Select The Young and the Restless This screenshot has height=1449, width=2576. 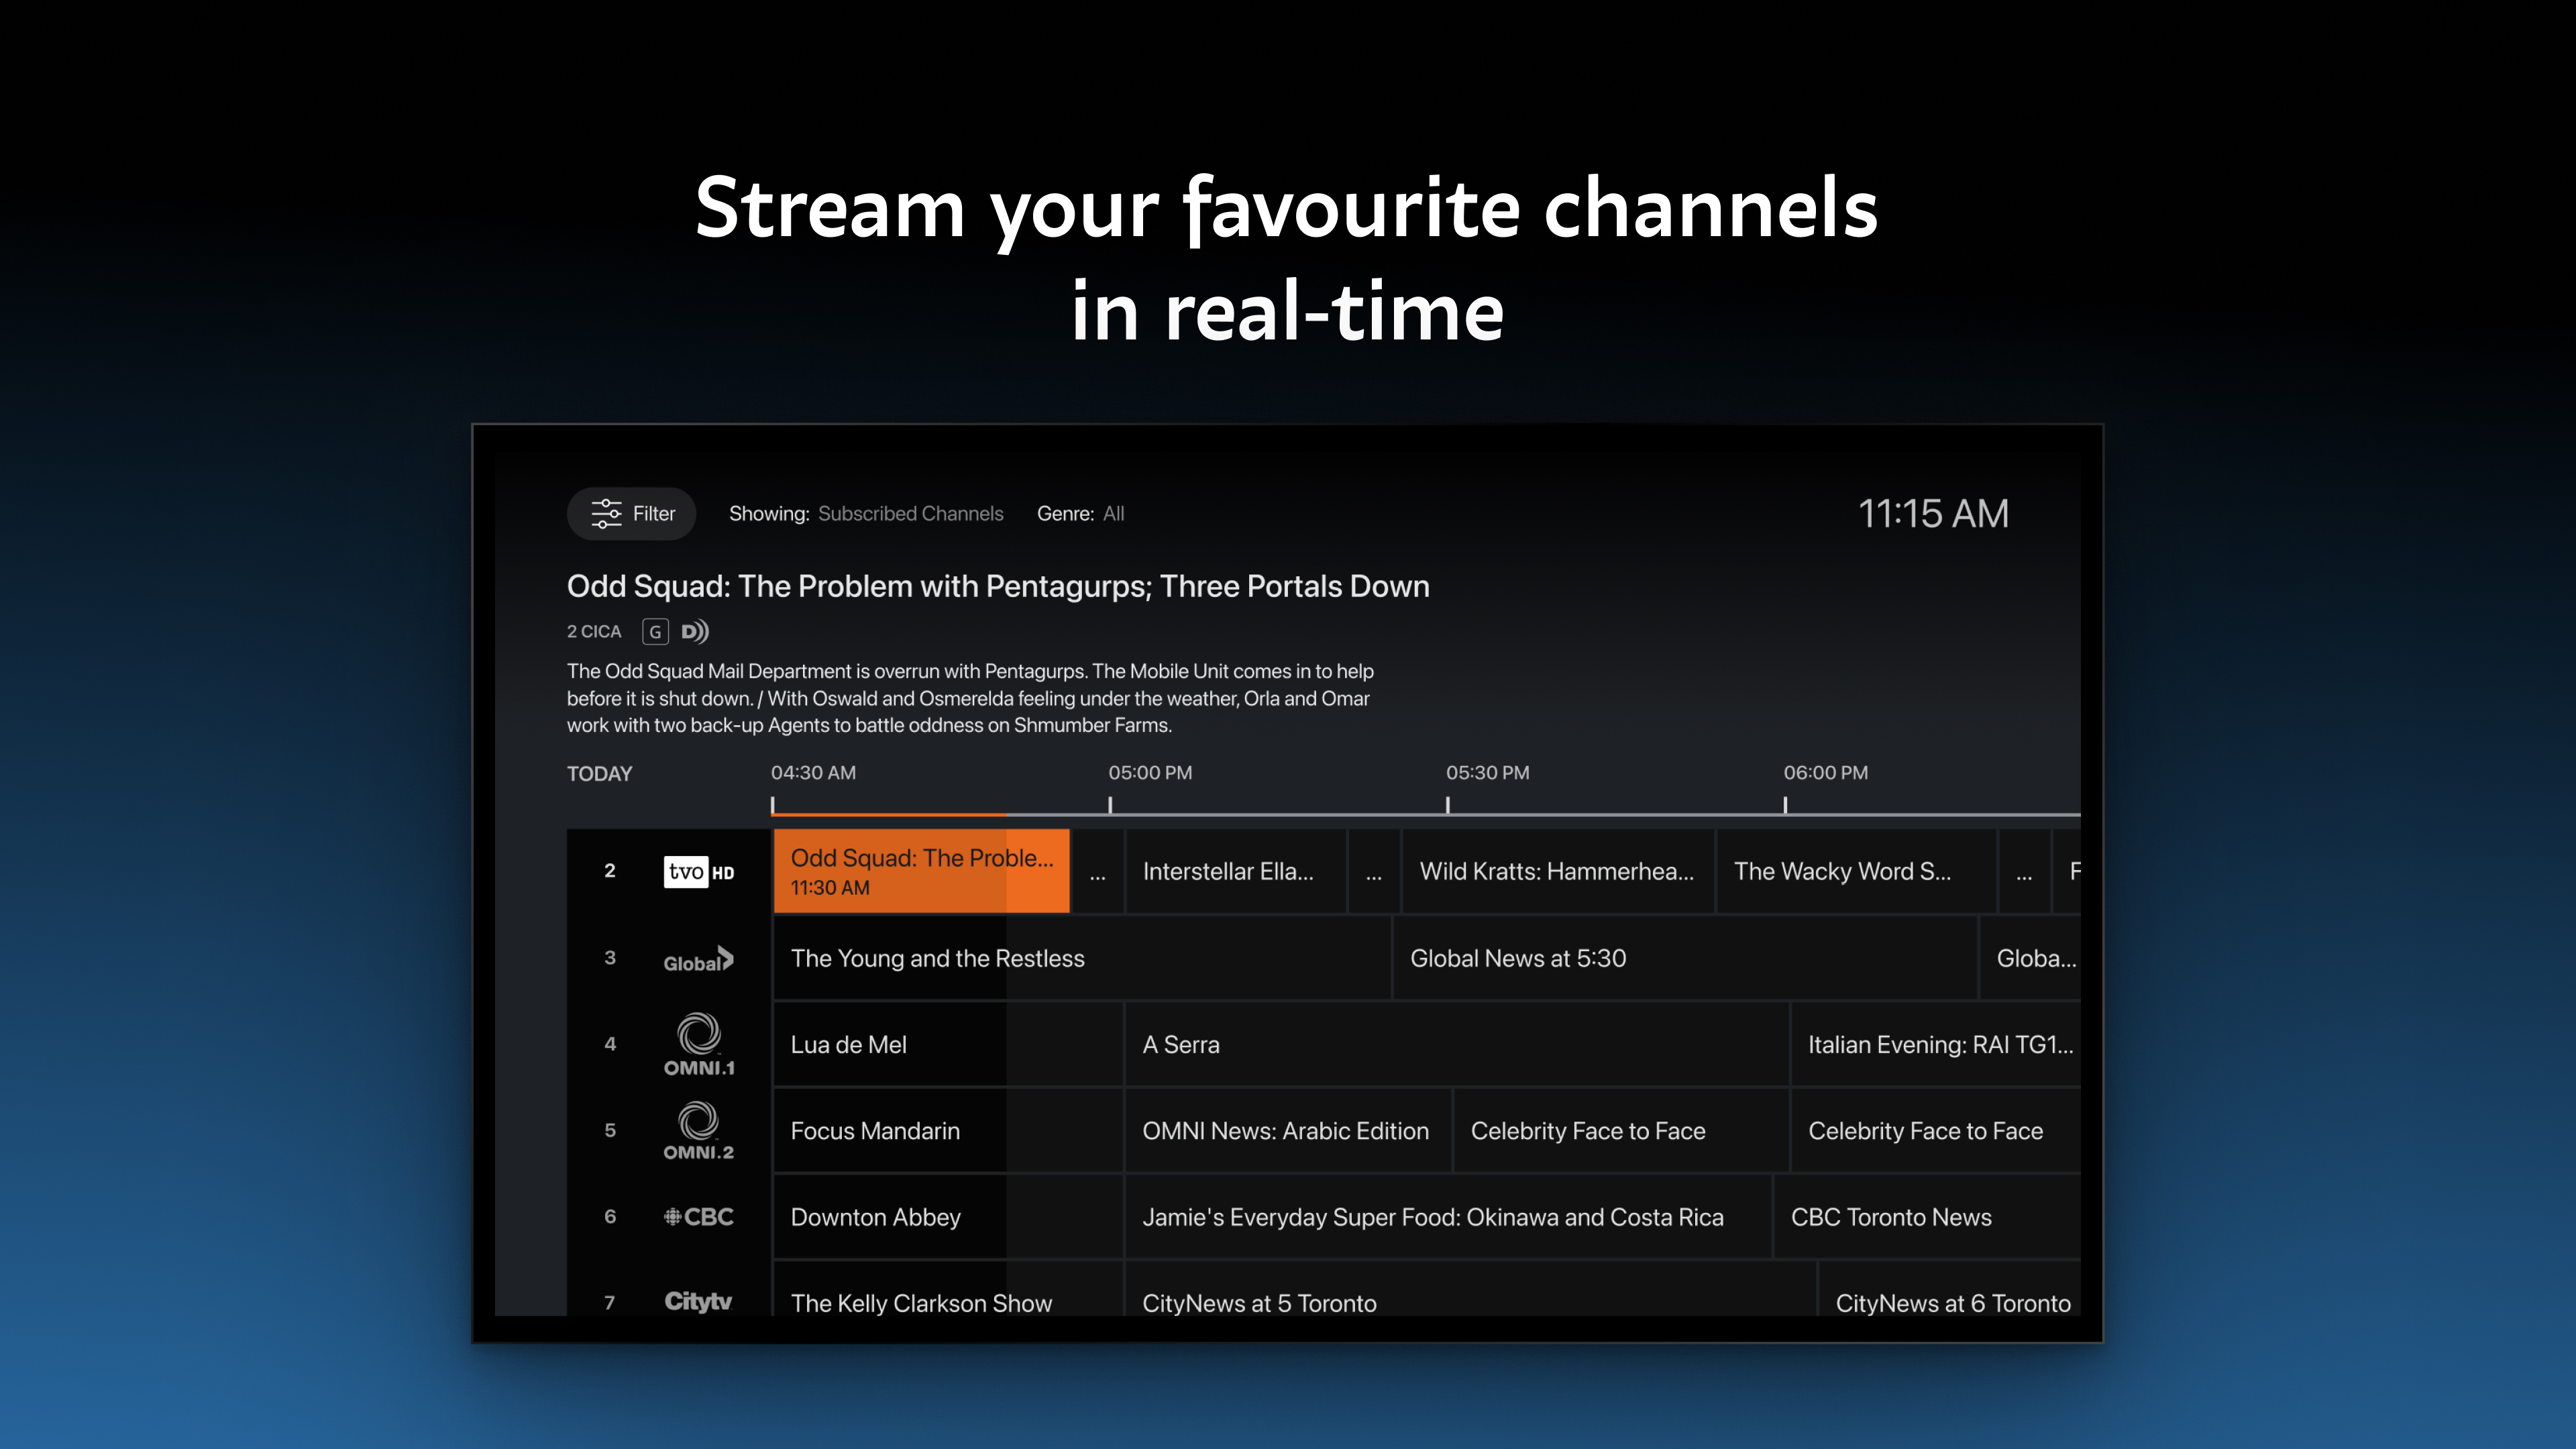tap(1082, 959)
